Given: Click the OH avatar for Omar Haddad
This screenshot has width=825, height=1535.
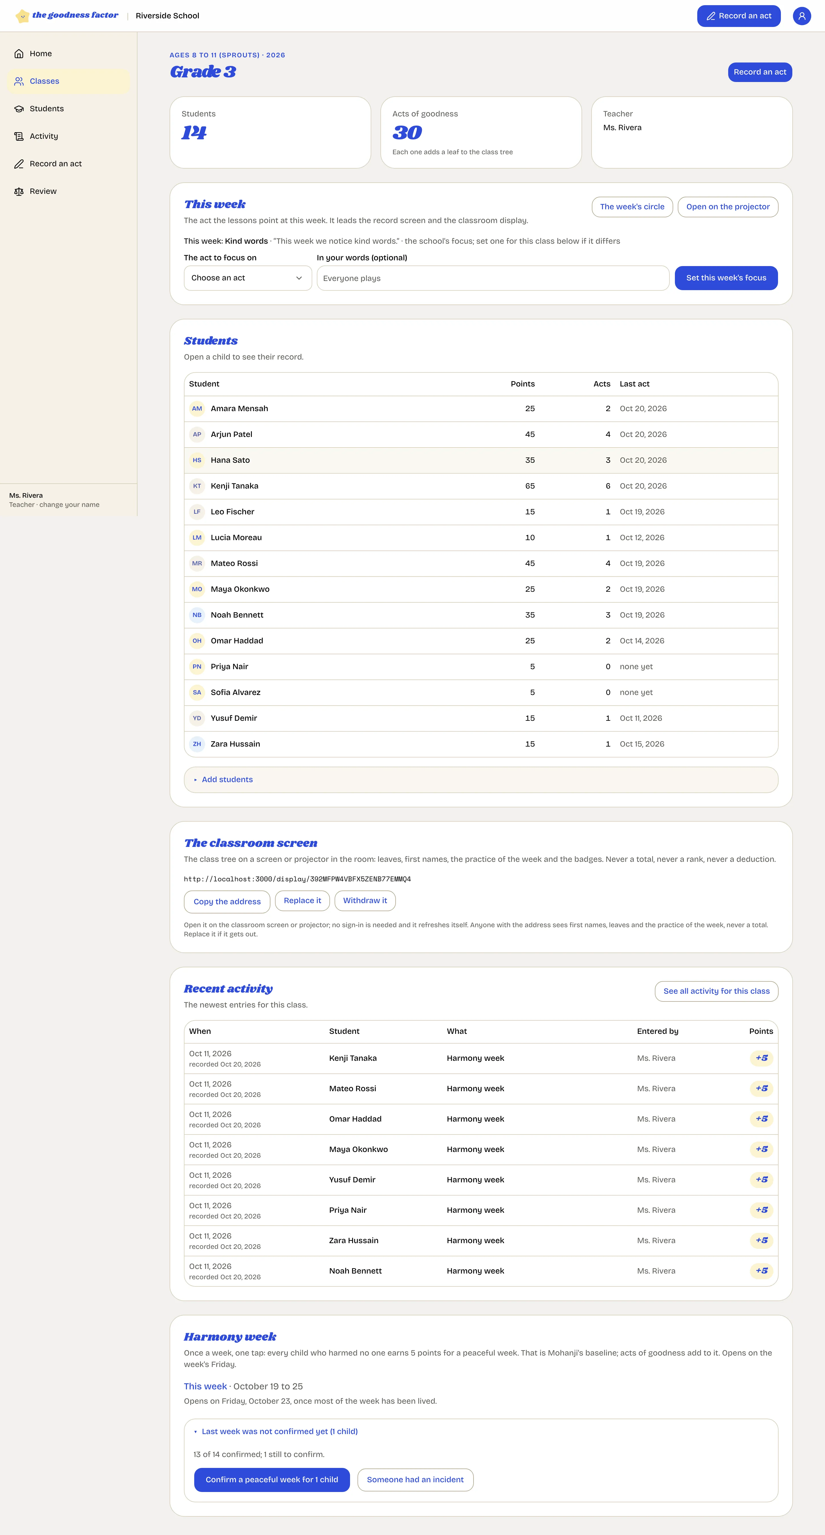Looking at the screenshot, I should (197, 641).
